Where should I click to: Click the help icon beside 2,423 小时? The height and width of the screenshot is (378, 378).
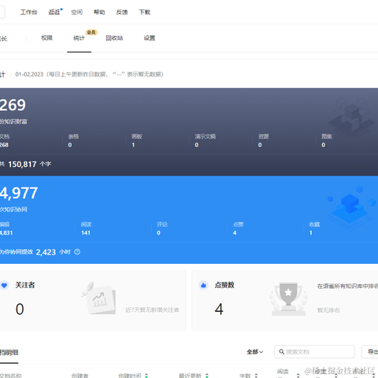pos(77,252)
